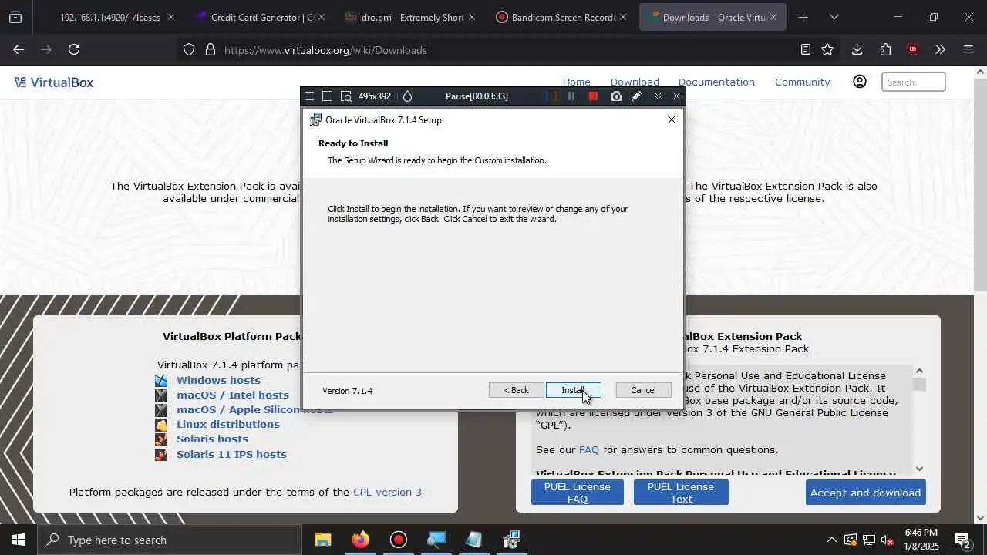Image resolution: width=987 pixels, height=555 pixels.
Task: Open the Bandicam recorder hamburger menu
Action: pyautogui.click(x=309, y=96)
